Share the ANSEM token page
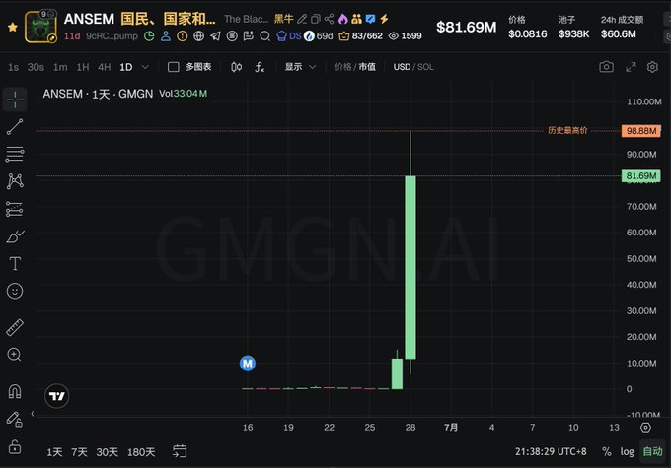The width and height of the screenshot is (671, 468). [x=329, y=19]
